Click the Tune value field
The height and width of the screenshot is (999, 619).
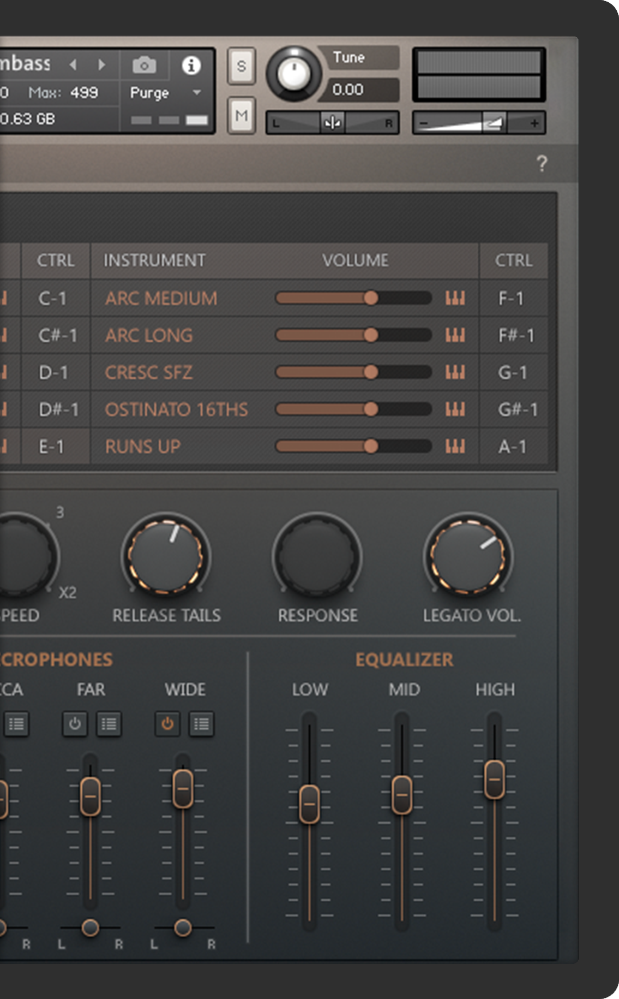[360, 90]
